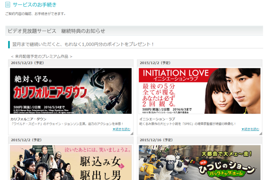Click 続きを読む under カリフォルニア・ダウン
Viewport: 271px width, 180px height.
122,129
